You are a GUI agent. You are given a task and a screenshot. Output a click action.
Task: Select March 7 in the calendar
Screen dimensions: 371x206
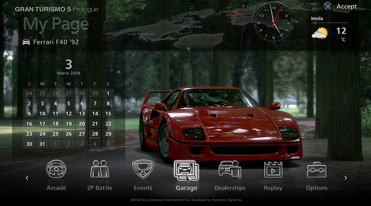95,103
